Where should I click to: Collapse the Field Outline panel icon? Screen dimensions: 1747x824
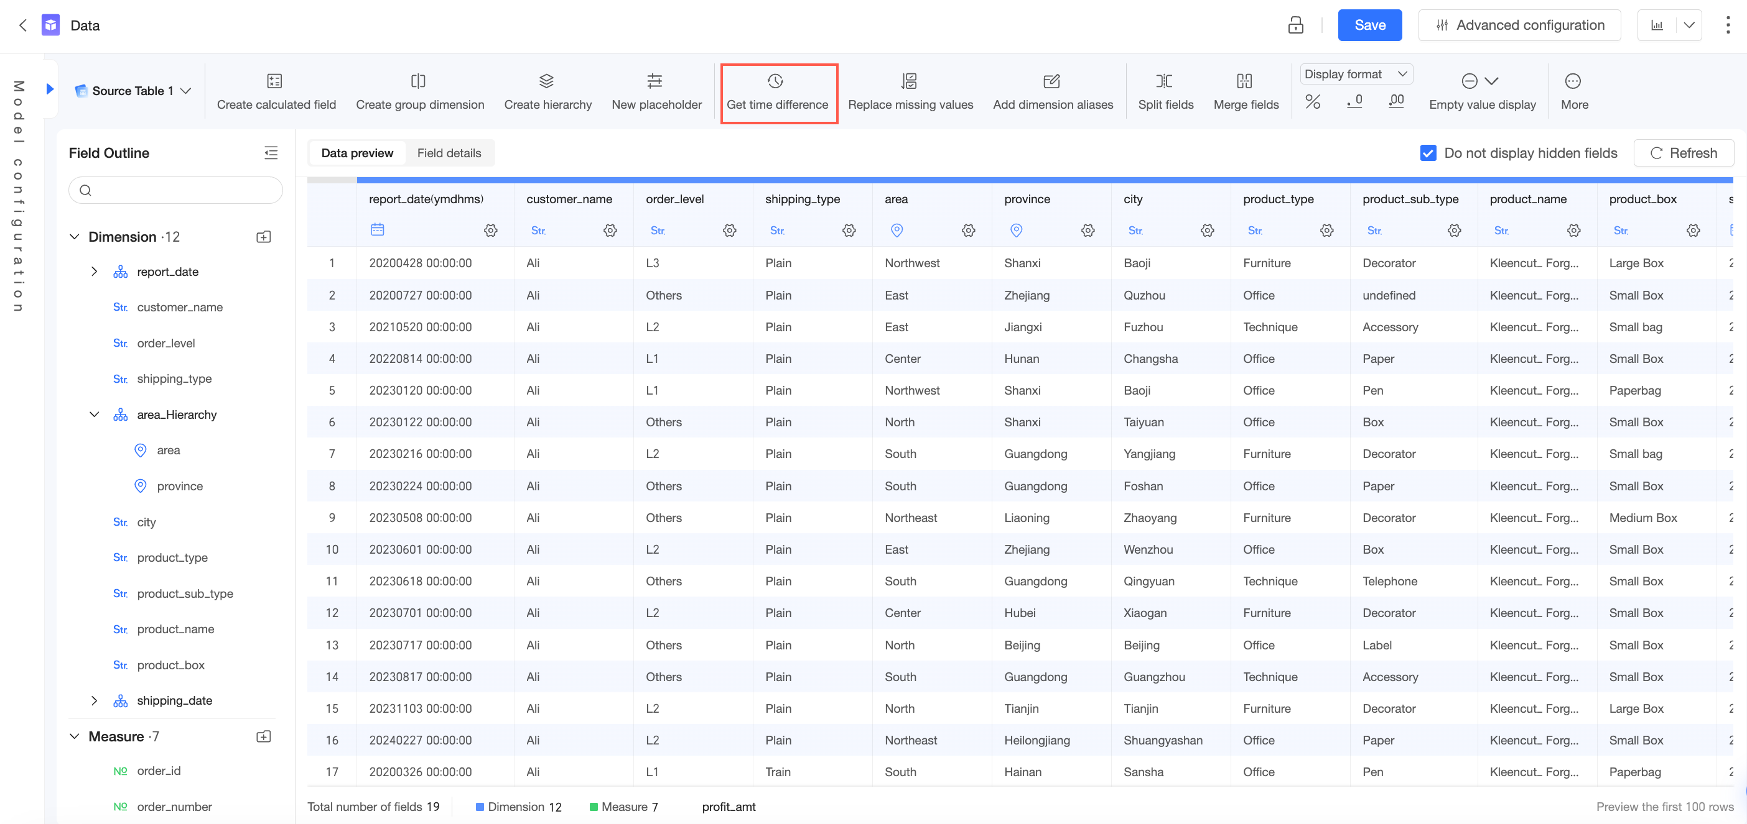pos(271,153)
